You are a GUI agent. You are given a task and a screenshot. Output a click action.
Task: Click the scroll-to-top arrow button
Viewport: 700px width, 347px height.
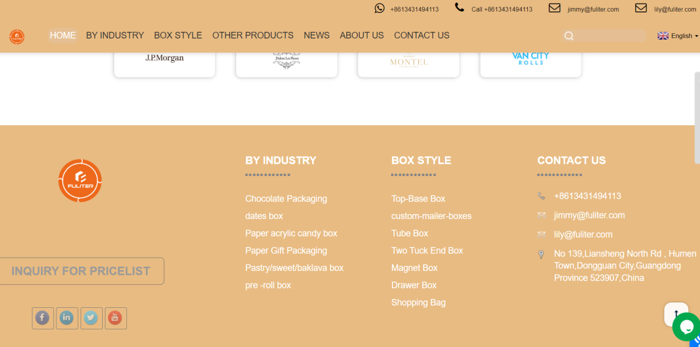click(676, 314)
